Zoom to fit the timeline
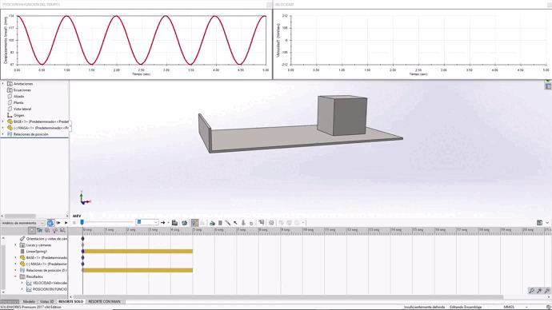 [x=531, y=290]
